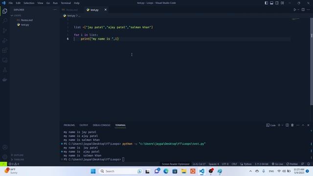
Task: Open remote window green status button
Action: coord(3,164)
